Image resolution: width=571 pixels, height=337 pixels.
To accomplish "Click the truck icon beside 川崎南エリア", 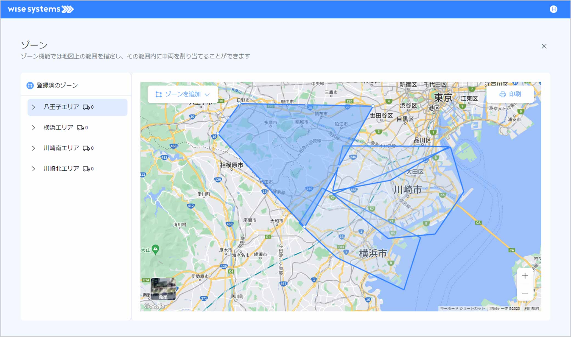I will pos(86,148).
